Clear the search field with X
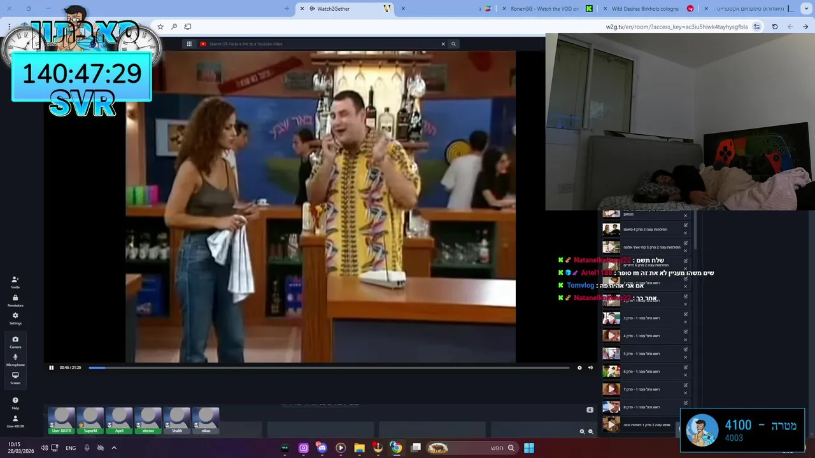The height and width of the screenshot is (458, 815). click(443, 44)
